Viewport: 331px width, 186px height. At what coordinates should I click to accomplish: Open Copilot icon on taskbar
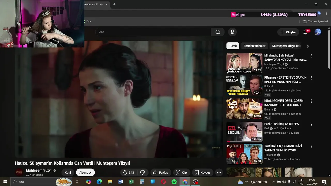pos(88,182)
